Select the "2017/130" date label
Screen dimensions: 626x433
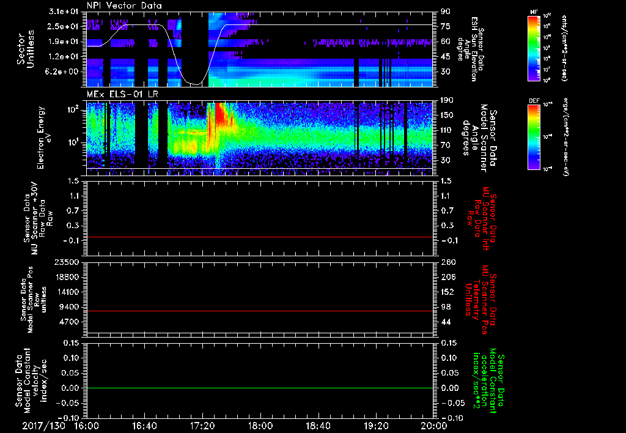pos(43,426)
